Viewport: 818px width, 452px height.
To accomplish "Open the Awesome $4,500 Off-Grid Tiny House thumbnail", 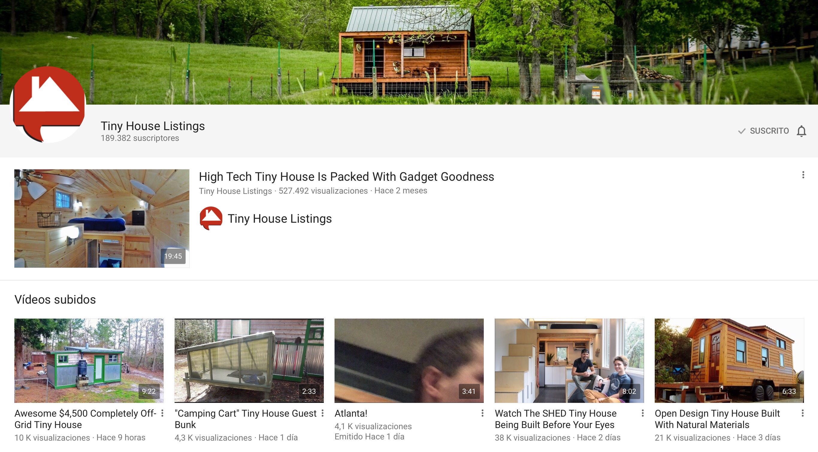I will (x=89, y=361).
